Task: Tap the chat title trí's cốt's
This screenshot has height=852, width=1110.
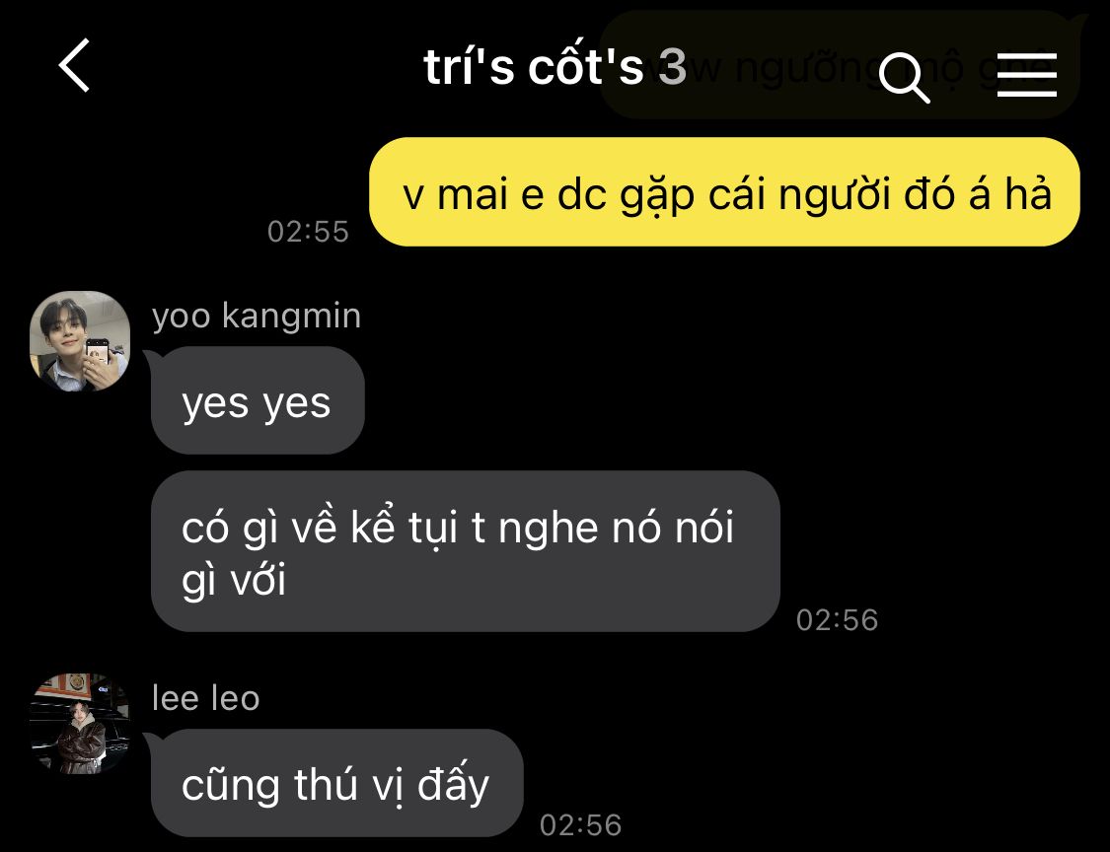Action: coord(533,67)
